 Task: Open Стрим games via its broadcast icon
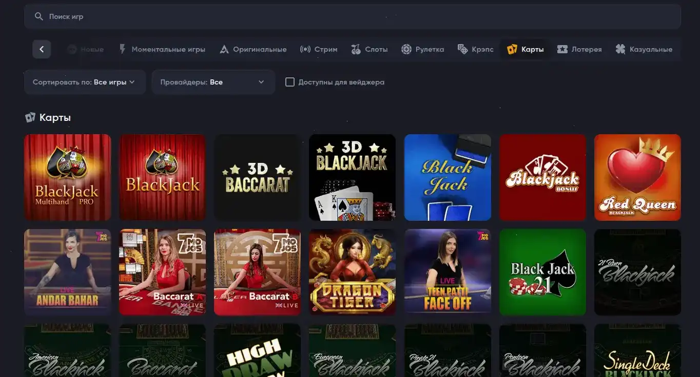[305, 49]
